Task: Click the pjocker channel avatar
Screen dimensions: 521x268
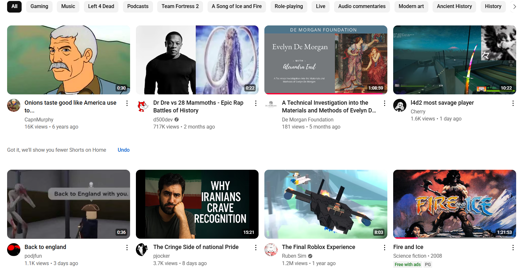Action: pyautogui.click(x=142, y=250)
